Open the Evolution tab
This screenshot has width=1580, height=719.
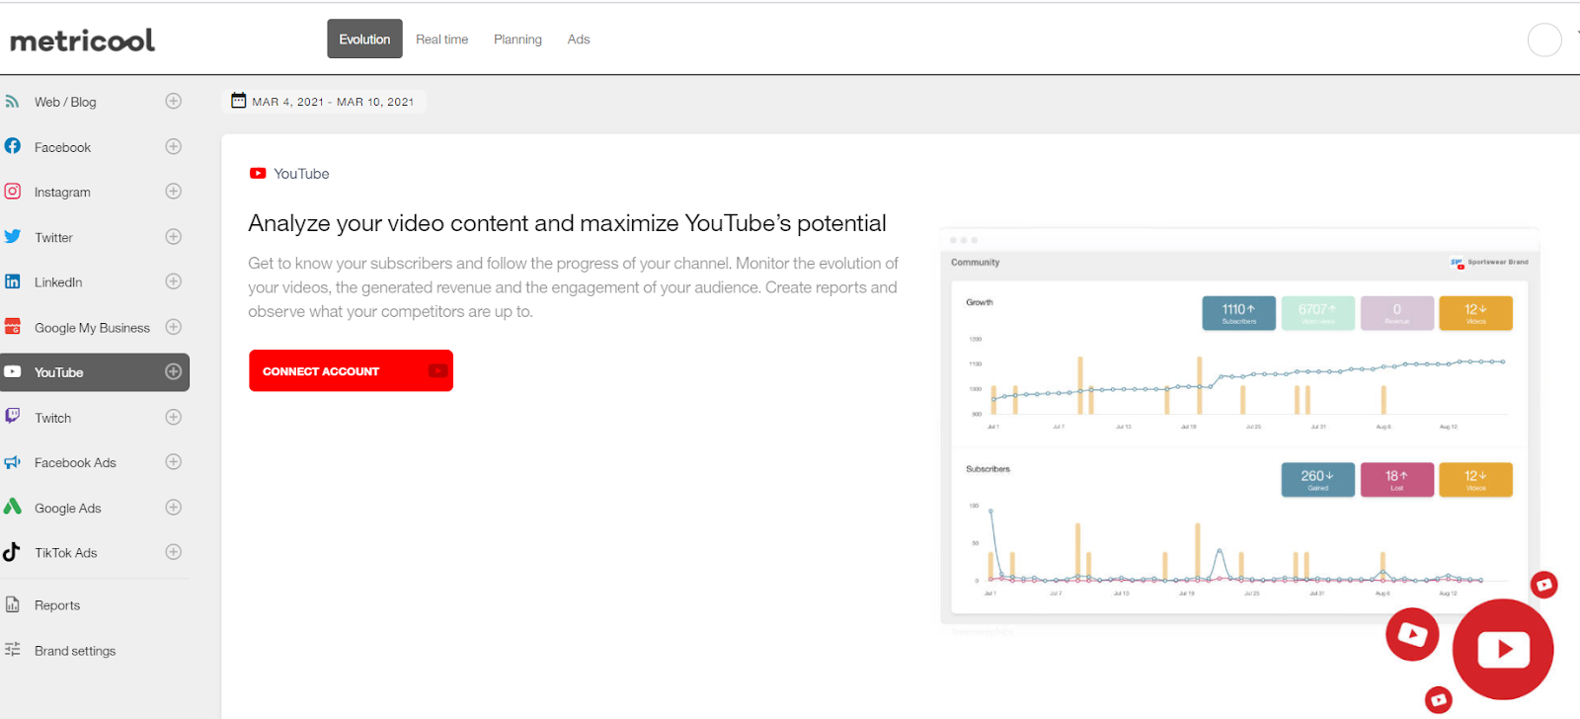pos(364,39)
